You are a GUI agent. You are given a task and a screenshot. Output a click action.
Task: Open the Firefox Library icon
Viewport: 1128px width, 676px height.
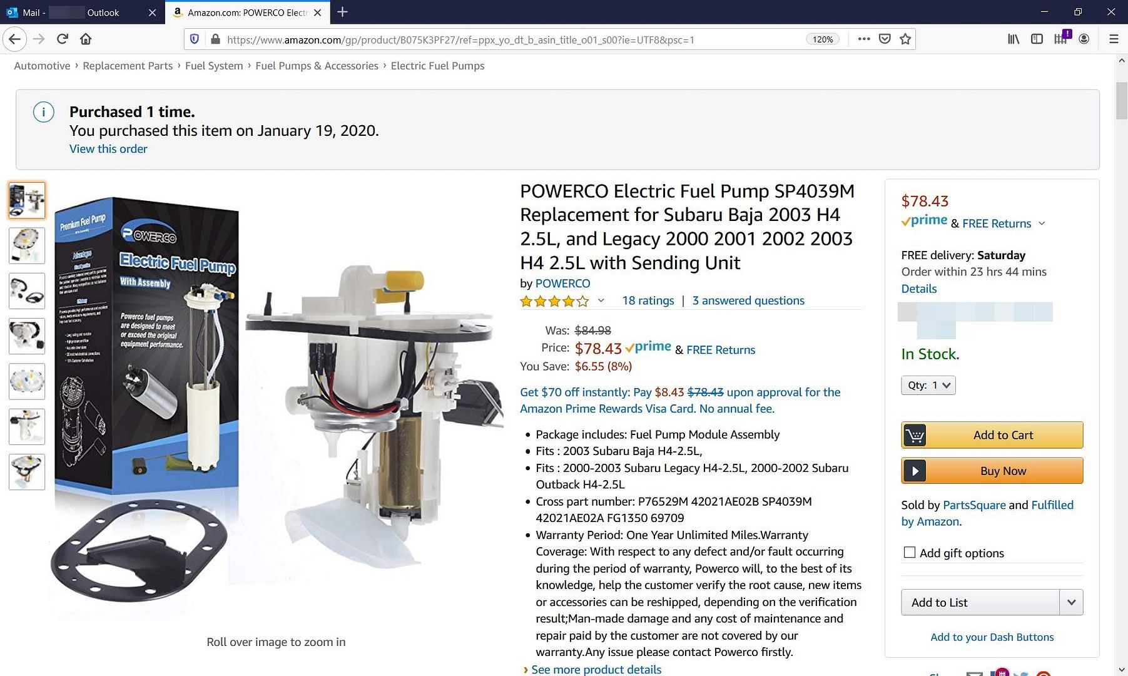(1014, 39)
